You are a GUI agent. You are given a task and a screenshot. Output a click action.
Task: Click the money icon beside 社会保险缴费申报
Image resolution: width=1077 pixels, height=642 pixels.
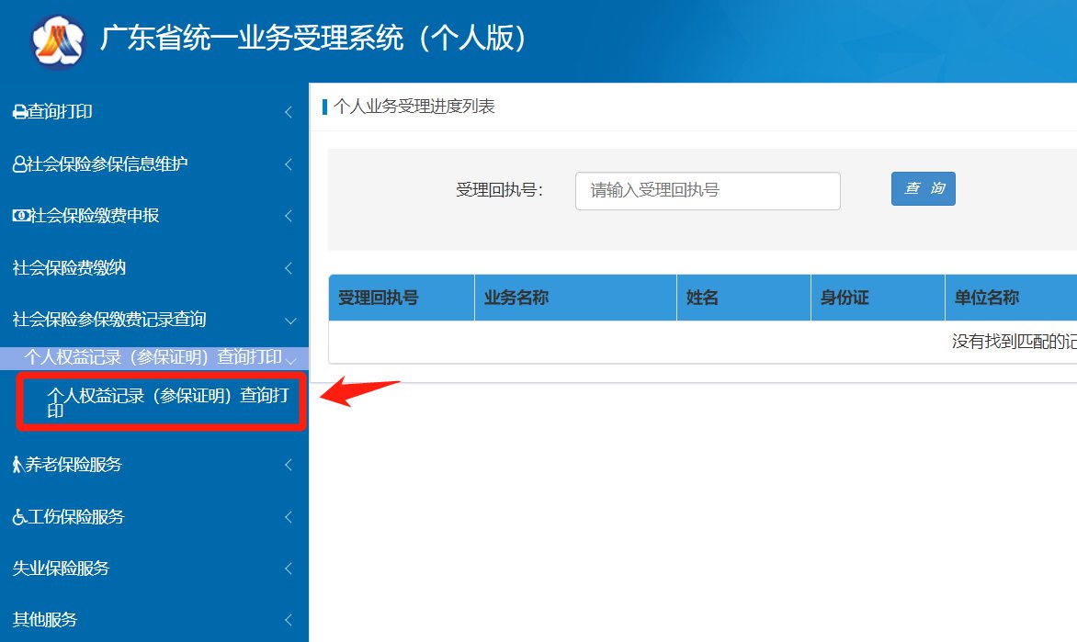click(x=21, y=216)
